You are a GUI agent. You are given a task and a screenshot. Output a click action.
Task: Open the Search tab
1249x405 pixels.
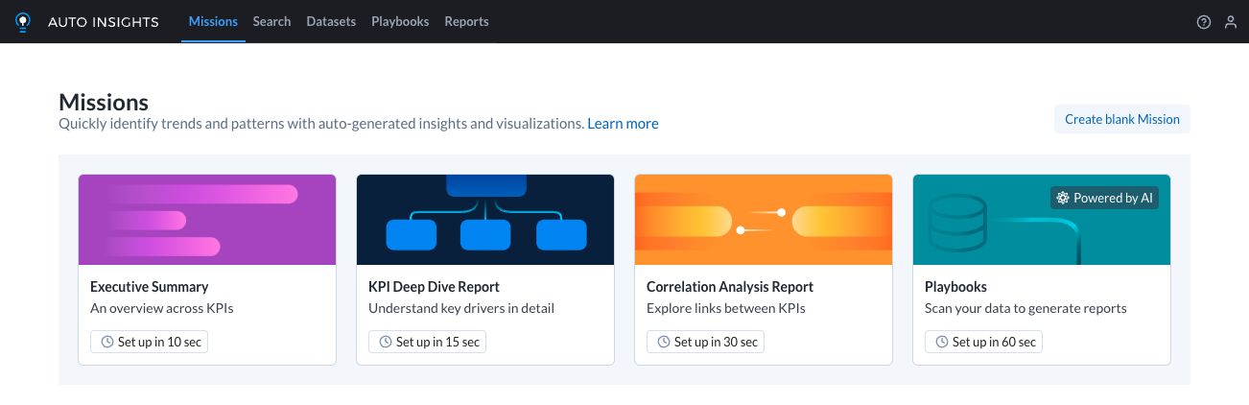coord(271,21)
